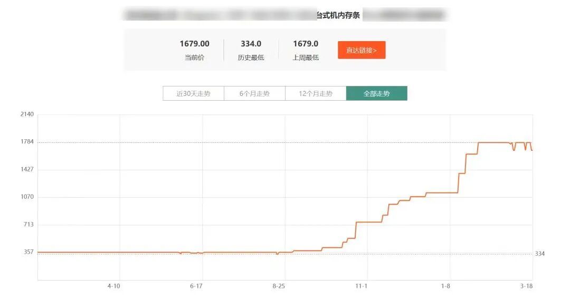570x299 pixels.
Task: Click the 3-18 date on the x-axis
Action: [526, 286]
